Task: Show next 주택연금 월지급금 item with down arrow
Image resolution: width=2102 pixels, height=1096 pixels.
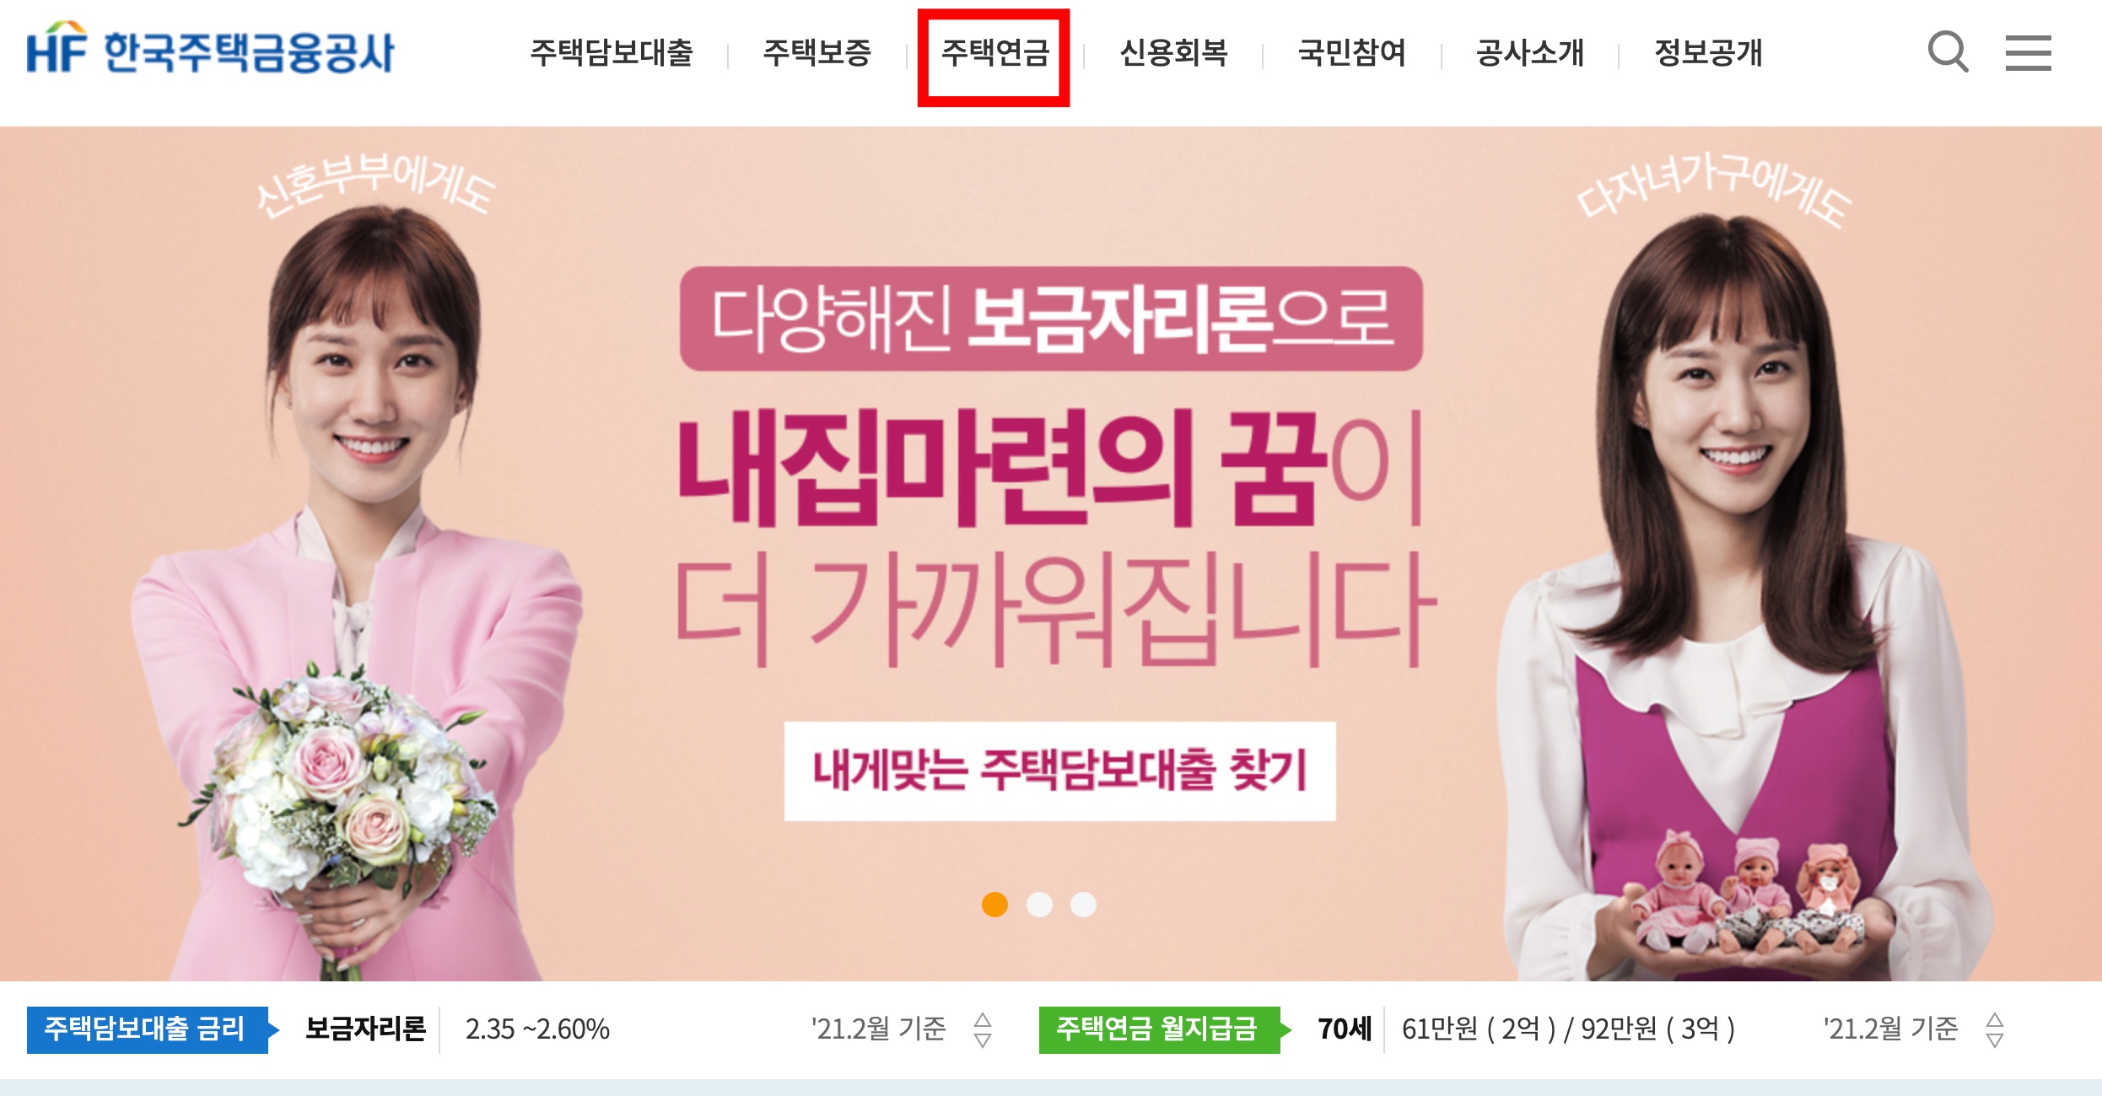Action: click(1995, 1040)
